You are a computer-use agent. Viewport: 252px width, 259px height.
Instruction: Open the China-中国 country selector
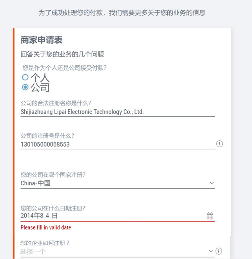coord(118,183)
